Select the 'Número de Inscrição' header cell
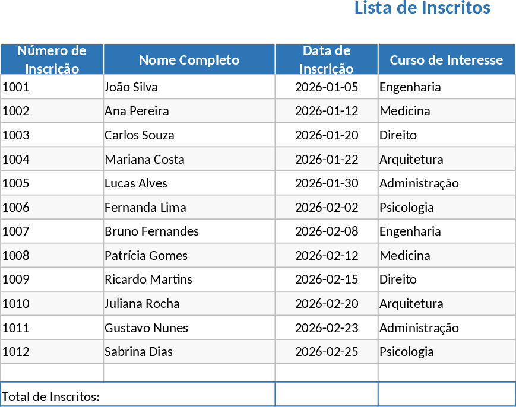 [x=52, y=59]
